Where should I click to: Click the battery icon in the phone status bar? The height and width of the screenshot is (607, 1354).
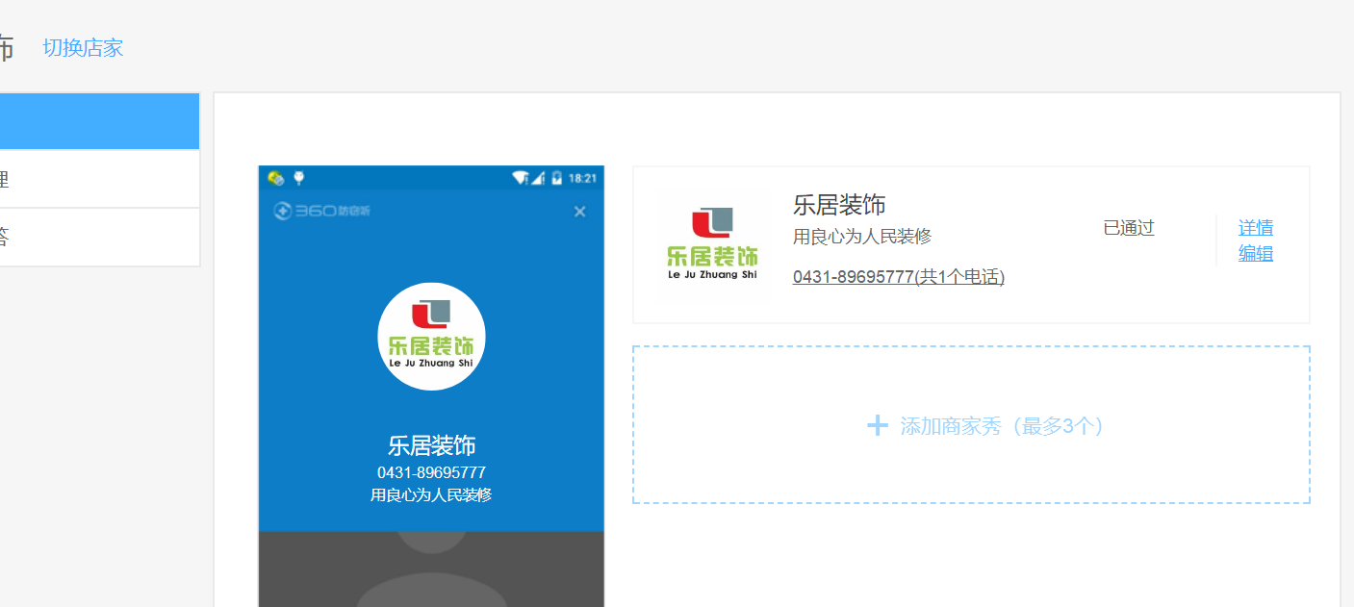(556, 178)
